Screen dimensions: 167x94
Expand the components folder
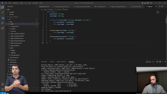(22, 26)
